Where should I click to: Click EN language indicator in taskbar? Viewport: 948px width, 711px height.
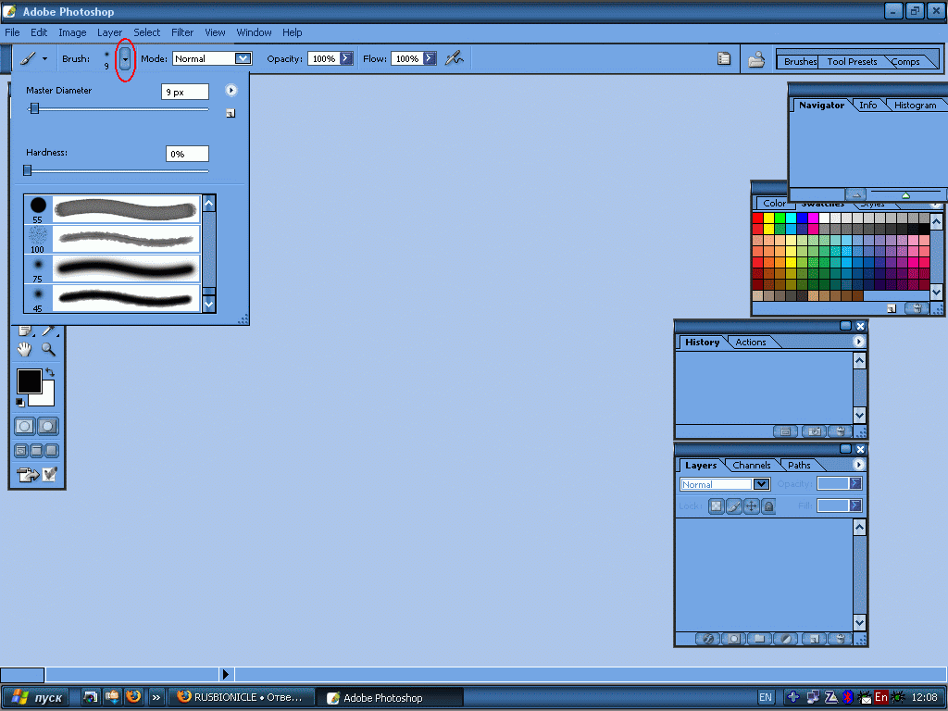[x=766, y=697]
